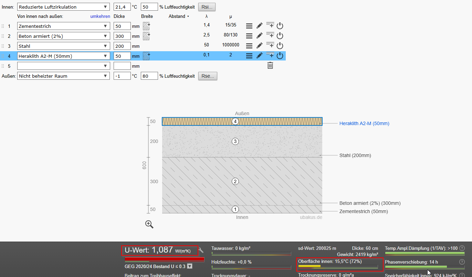472x277 pixels.
Task: Open the GEG 2020/24 Bestand dropdown arrow
Action: tap(189, 266)
